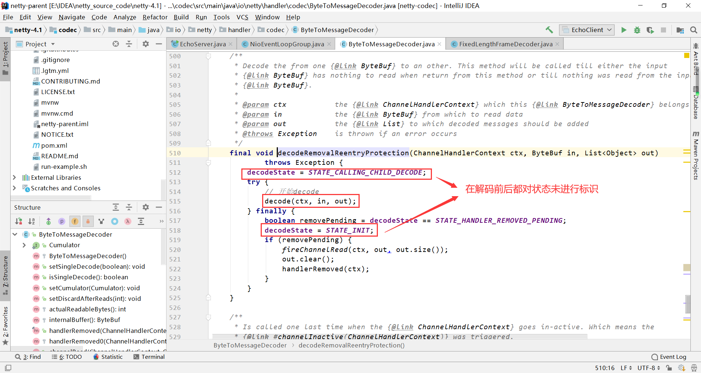The image size is (701, 373).
Task: Open the Find tool window
Action: pyautogui.click(x=28, y=357)
